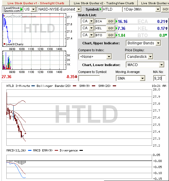Open CA country dropdown for BTO row
Viewport: 169px width, 181px height.
(x=87, y=35)
